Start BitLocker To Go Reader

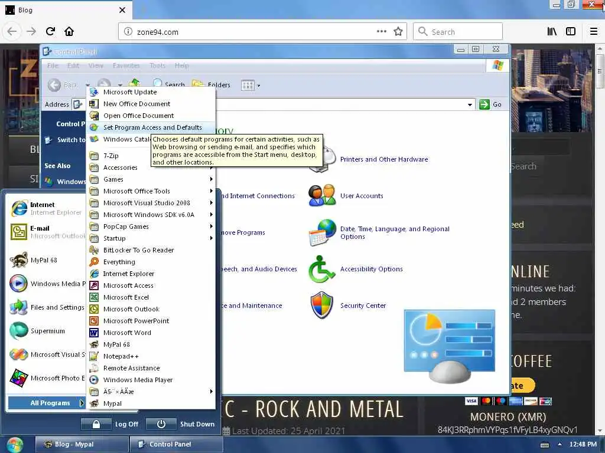pyautogui.click(x=151, y=250)
